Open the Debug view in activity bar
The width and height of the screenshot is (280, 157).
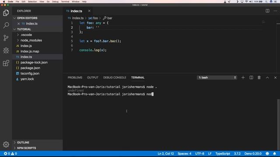[x=6, y=51]
